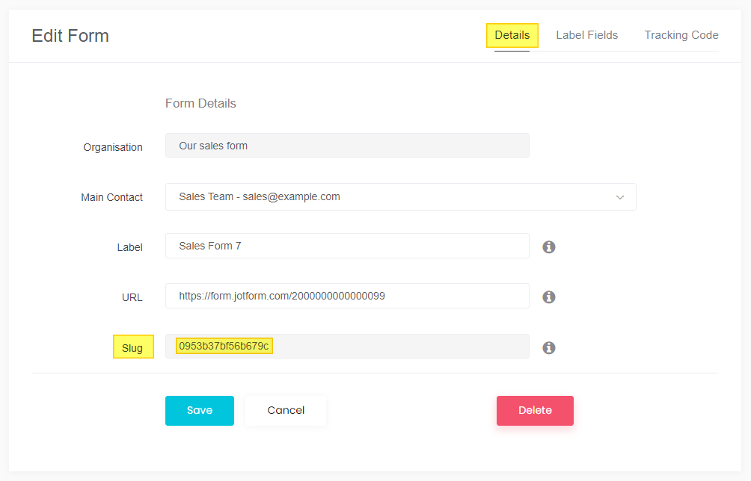
Task: Click the info icon beside the URL field
Action: [549, 297]
